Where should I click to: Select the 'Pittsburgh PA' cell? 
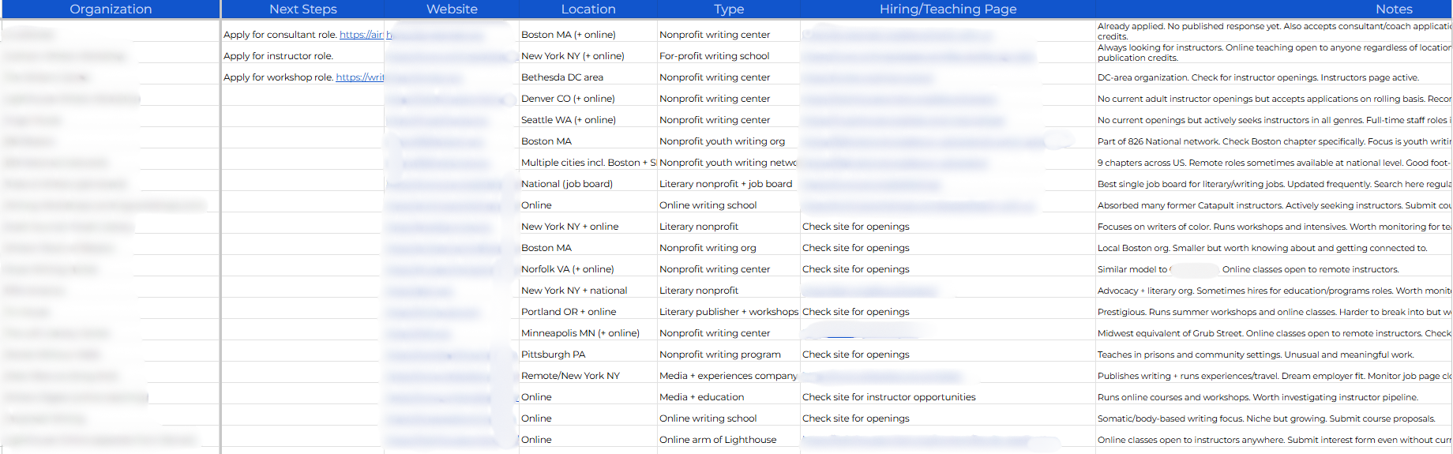pos(588,355)
